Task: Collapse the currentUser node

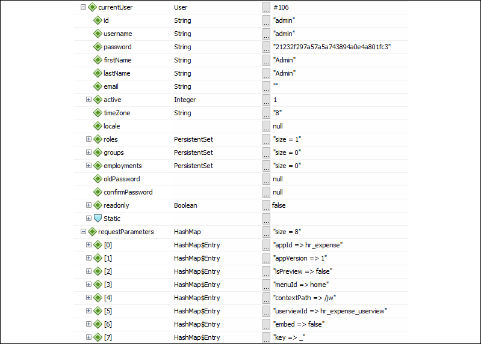Action: coord(83,7)
